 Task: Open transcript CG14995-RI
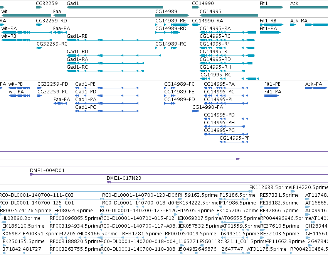214,52
